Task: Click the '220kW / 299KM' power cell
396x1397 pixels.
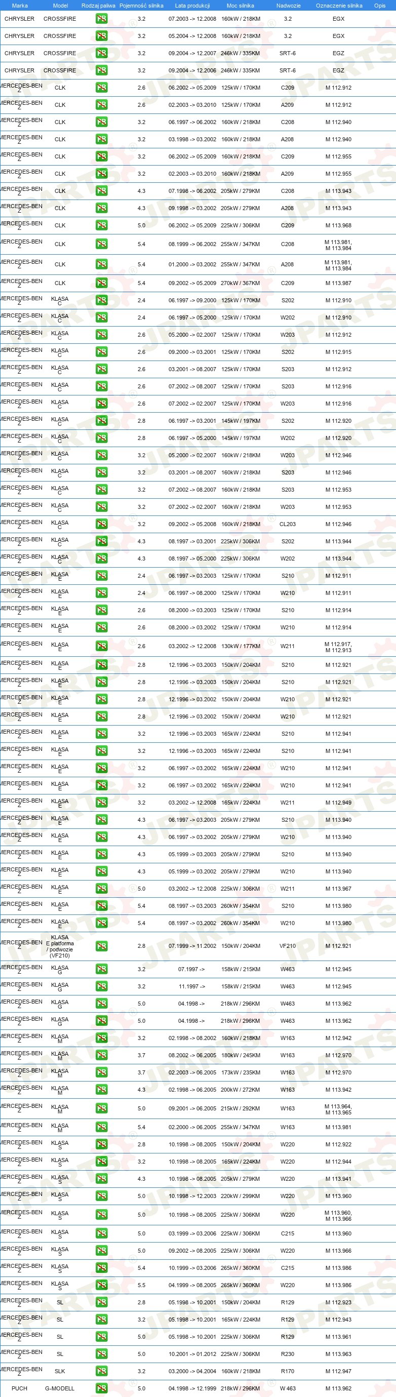Action: pos(241,1196)
